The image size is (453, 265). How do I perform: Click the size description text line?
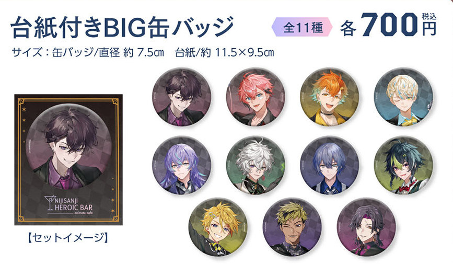click(143, 53)
